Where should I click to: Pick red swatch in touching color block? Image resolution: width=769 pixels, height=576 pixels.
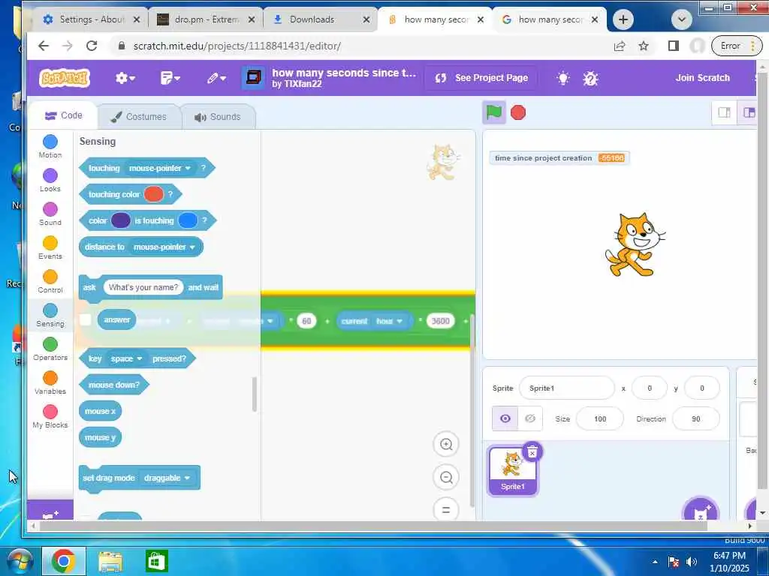[153, 194]
